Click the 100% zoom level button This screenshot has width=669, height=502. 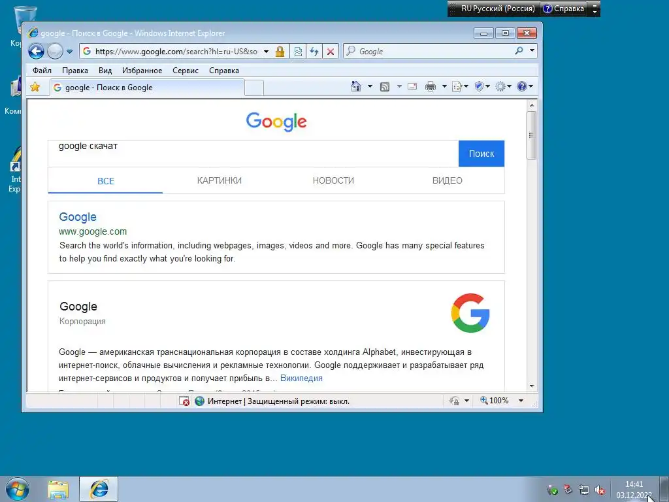point(494,401)
